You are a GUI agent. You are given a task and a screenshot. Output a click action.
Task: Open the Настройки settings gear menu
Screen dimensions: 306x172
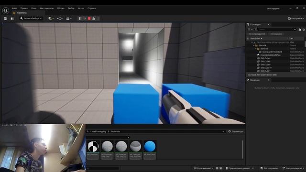coord(295,18)
